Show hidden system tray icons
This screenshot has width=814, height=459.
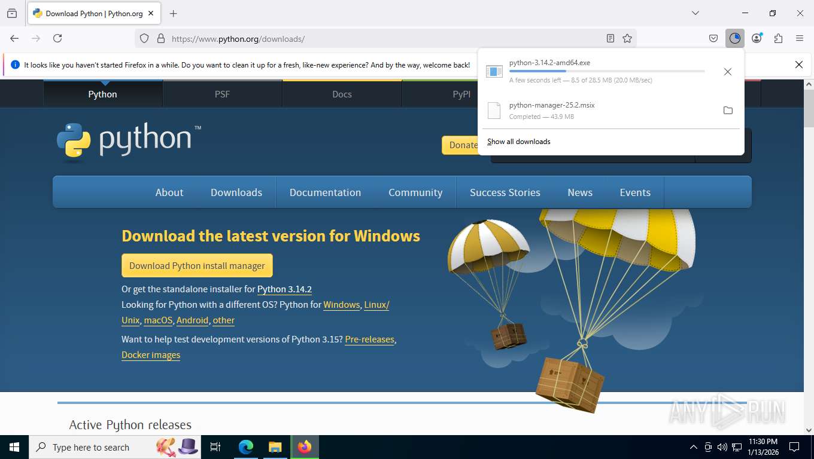pyautogui.click(x=694, y=447)
